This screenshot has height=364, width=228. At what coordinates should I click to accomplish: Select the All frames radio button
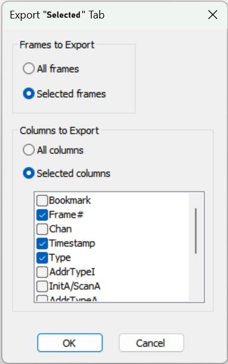coord(29,69)
